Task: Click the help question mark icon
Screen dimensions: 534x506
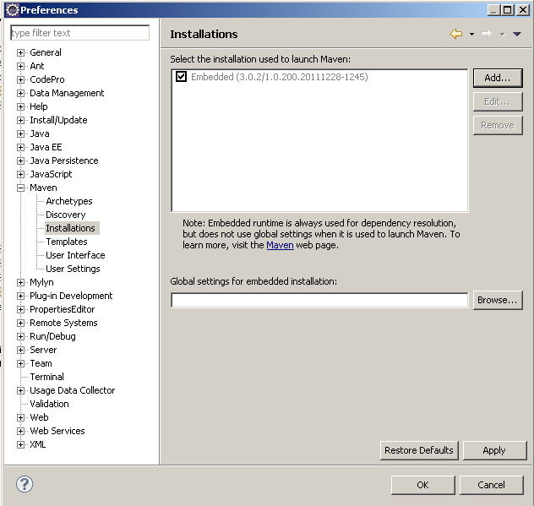Action: 25,484
